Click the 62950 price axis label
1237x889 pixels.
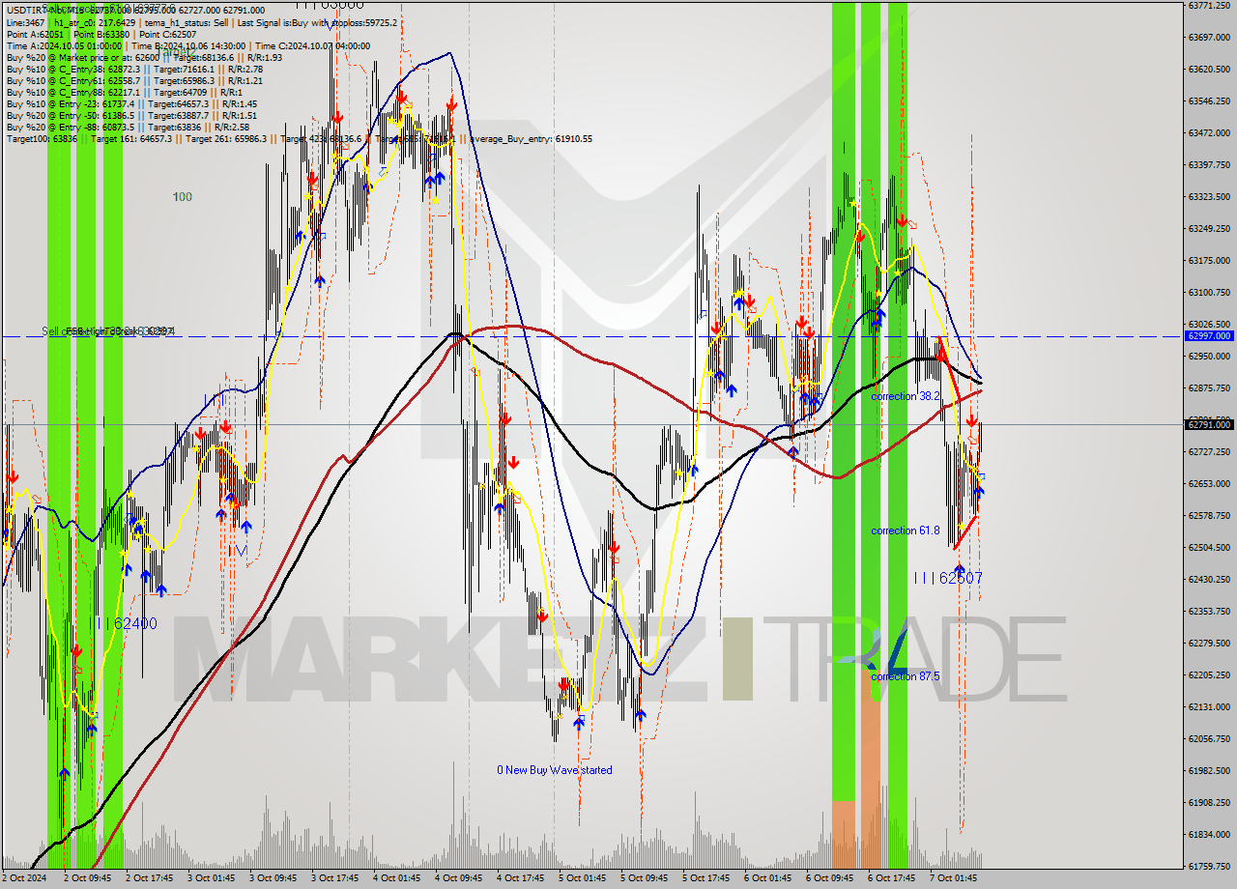tap(1208, 356)
